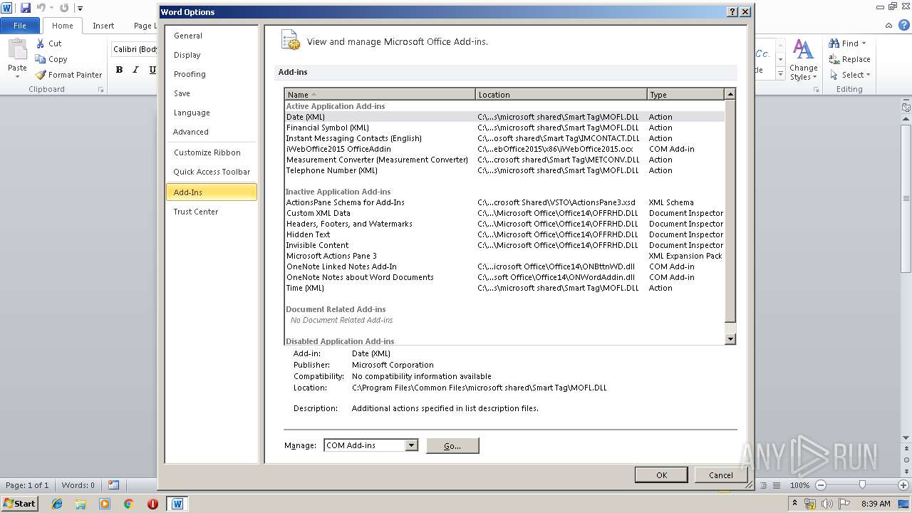The height and width of the screenshot is (513, 912).
Task: Open the styles gallery More dropdown
Action: click(x=780, y=75)
